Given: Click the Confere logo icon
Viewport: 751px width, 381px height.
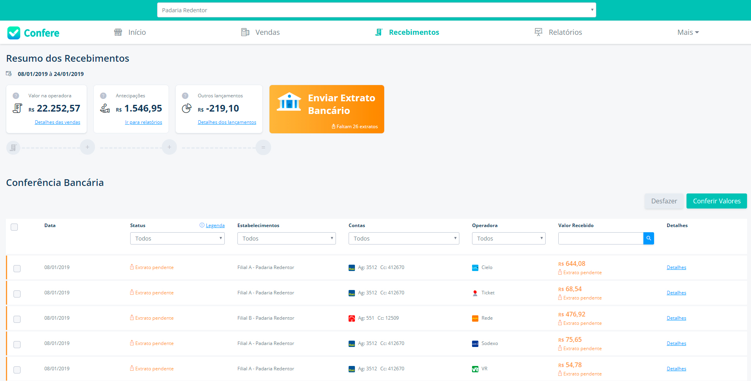Looking at the screenshot, I should (x=14, y=33).
